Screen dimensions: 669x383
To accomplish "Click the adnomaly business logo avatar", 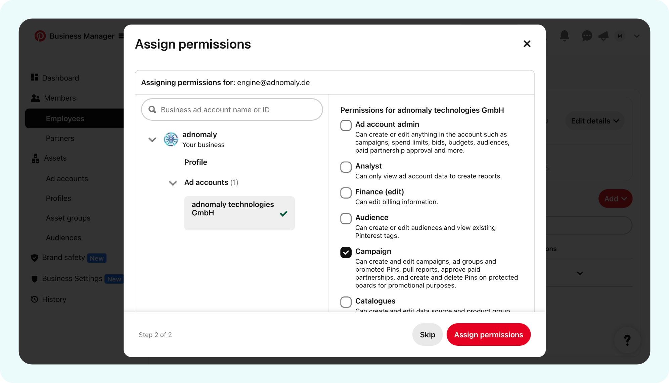I will tap(171, 139).
